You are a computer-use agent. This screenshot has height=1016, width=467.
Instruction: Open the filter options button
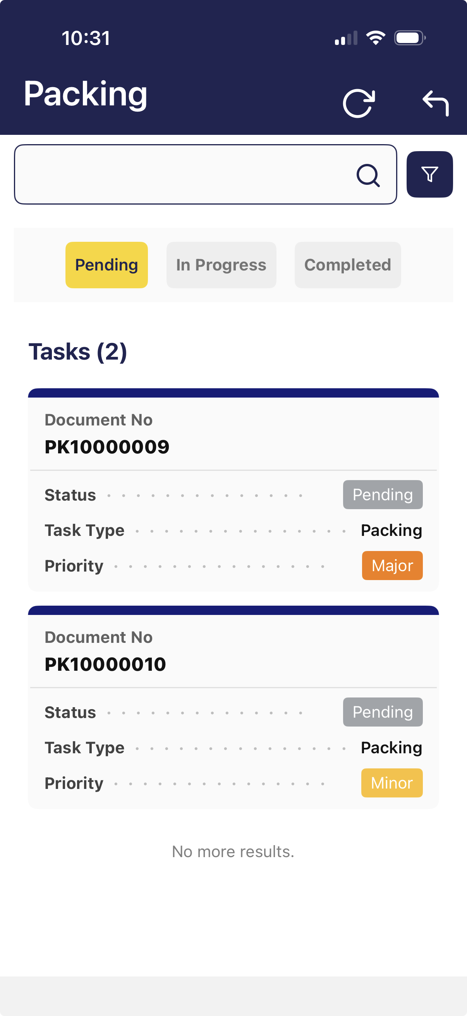coord(429,174)
